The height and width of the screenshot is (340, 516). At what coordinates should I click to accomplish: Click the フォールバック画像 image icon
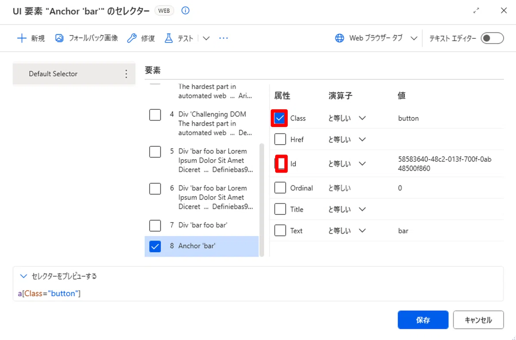pyautogui.click(x=59, y=38)
